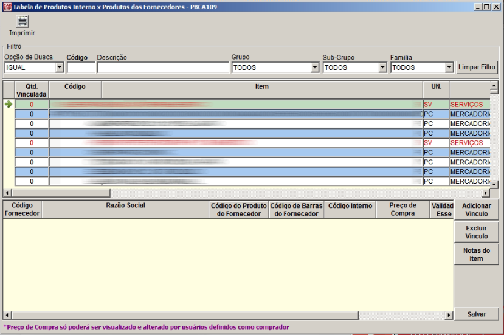Click Excluir Vinculo button

coord(477,232)
